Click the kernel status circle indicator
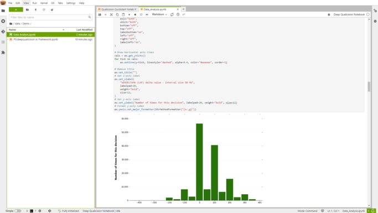The width and height of the screenshot is (378, 213). [x=368, y=14]
